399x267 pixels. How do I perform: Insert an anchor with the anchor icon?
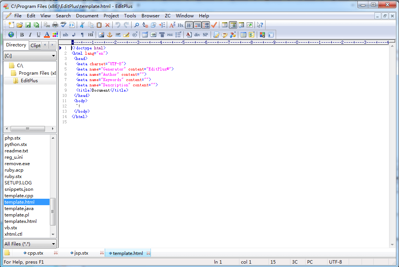click(x=110, y=35)
